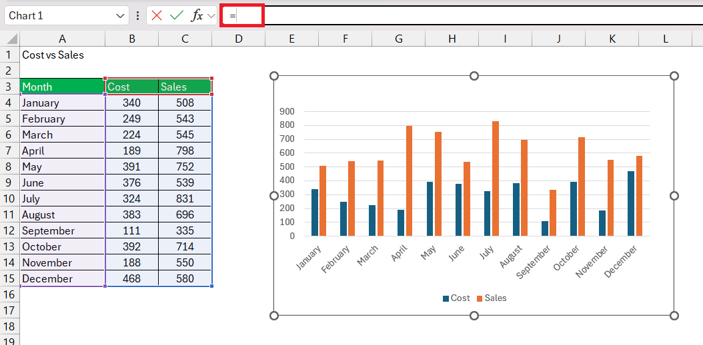Screen dimensions: 703x345
Task: Select row 3 header
Action: tap(9, 87)
